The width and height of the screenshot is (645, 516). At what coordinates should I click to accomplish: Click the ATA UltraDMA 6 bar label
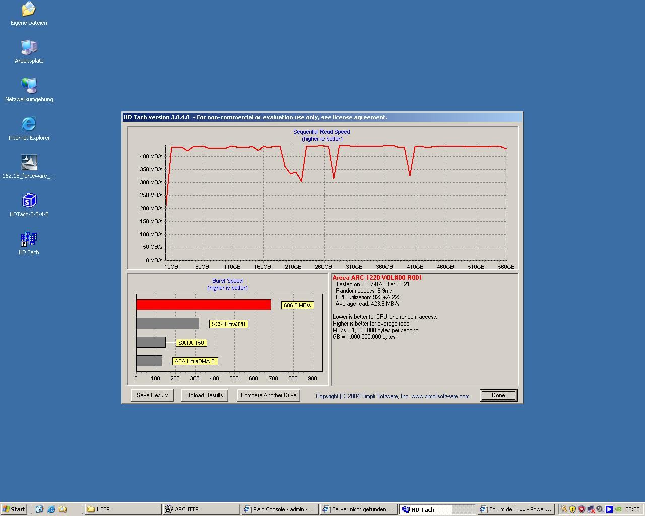[x=195, y=361]
